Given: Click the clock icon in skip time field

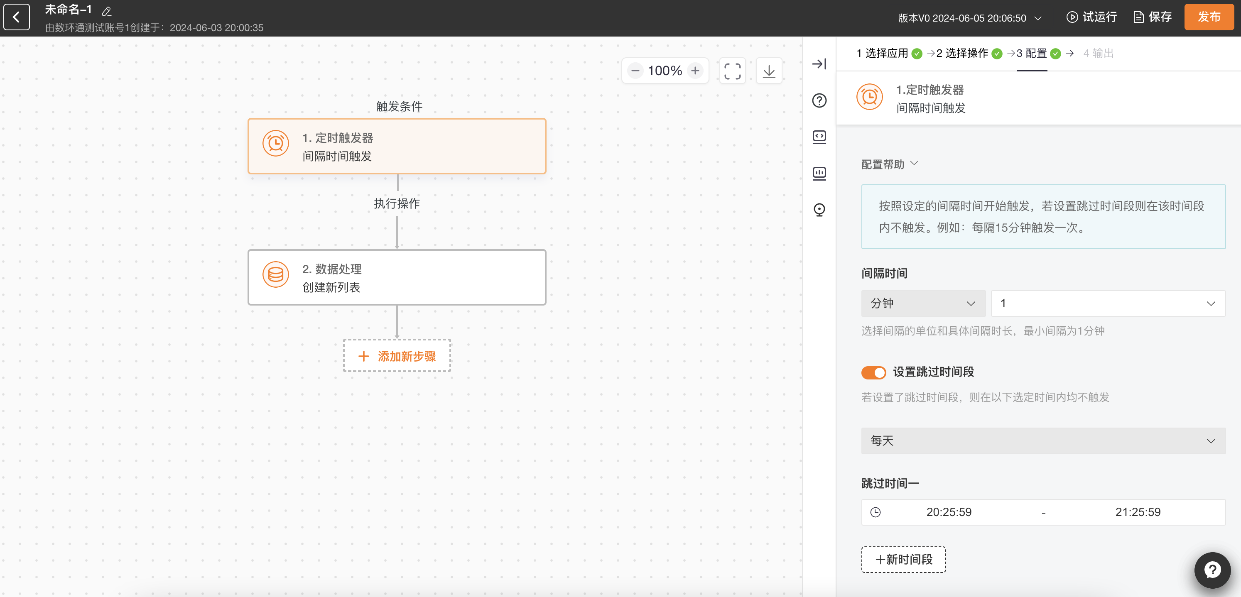Looking at the screenshot, I should point(876,512).
